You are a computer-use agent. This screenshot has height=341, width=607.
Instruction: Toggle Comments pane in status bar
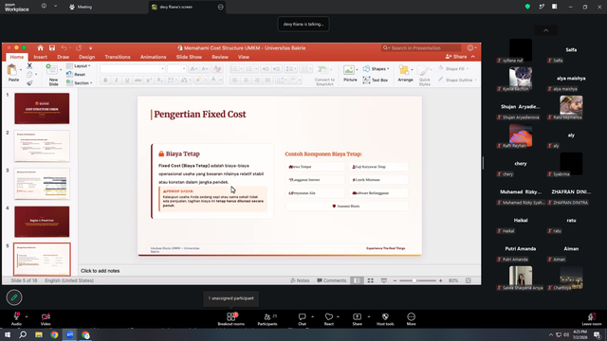[332, 280]
